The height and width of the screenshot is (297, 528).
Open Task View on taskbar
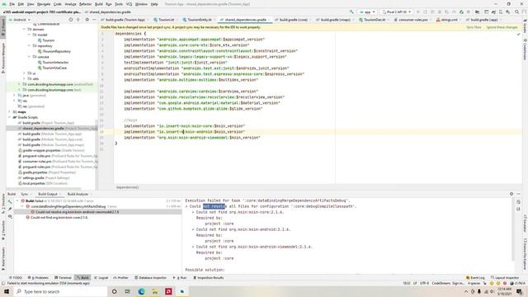(x=128, y=291)
